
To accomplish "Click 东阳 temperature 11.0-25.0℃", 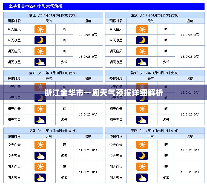I will 190,150.
